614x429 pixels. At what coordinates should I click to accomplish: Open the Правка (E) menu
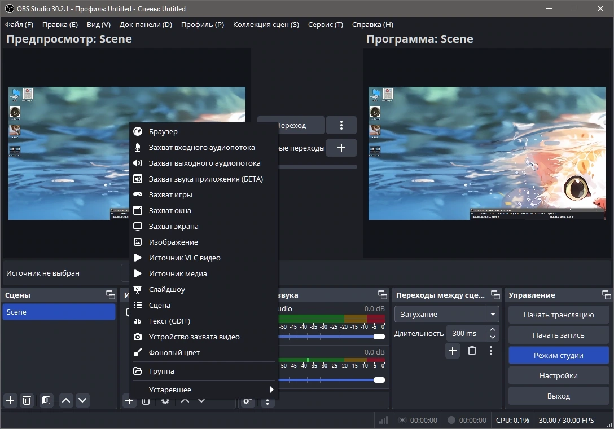point(60,25)
